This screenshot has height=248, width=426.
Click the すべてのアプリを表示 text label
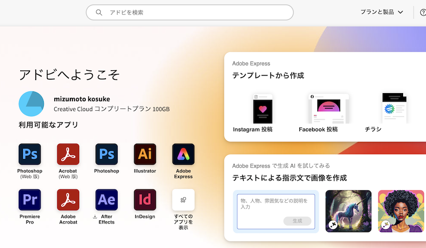click(x=183, y=222)
